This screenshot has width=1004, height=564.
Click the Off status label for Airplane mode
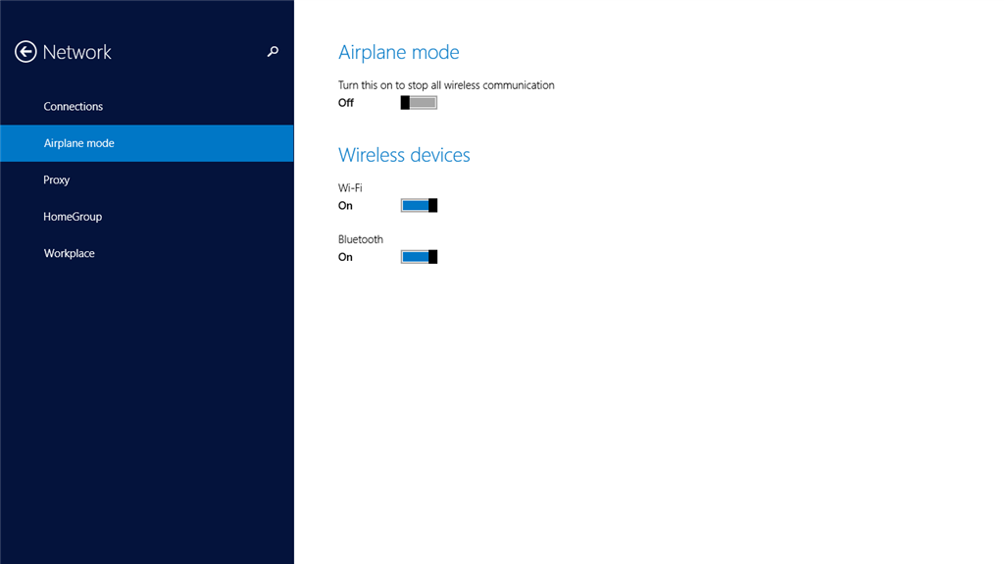click(346, 103)
